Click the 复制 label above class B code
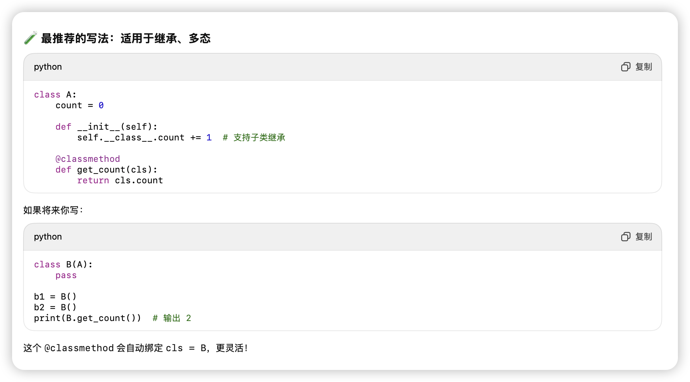690x382 pixels. click(x=644, y=237)
